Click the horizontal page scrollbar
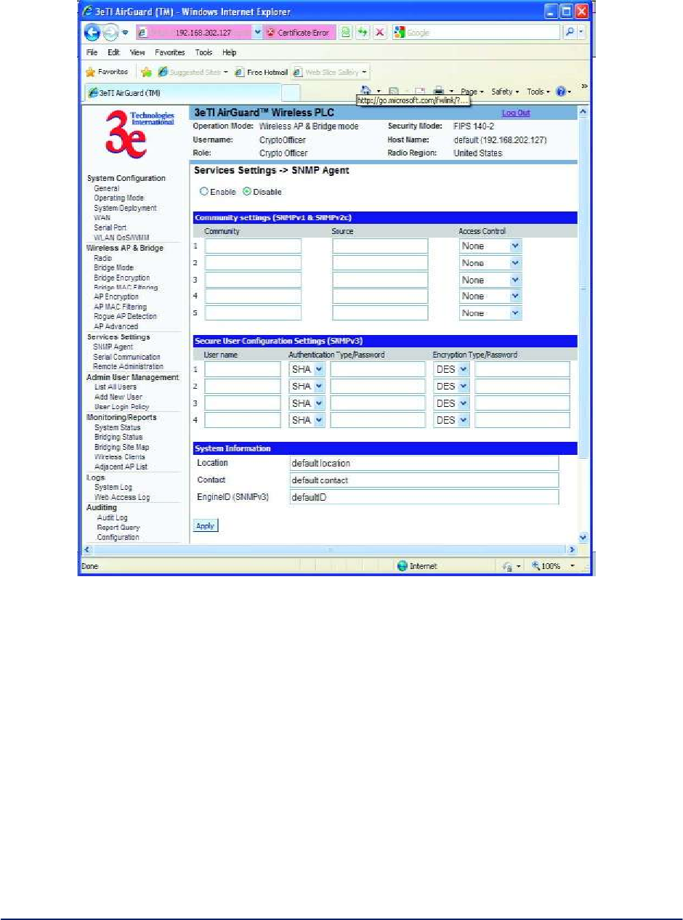The image size is (683, 920). tap(330, 550)
